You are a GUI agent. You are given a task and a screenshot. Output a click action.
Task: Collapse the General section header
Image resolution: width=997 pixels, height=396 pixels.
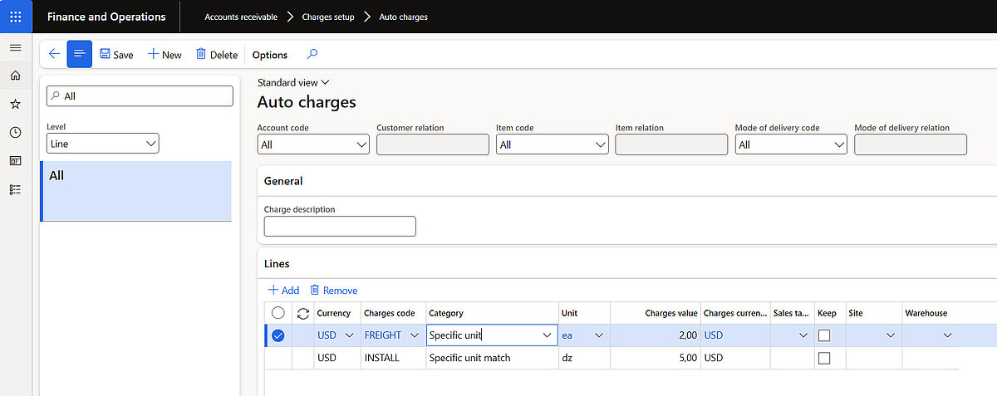[x=283, y=181]
